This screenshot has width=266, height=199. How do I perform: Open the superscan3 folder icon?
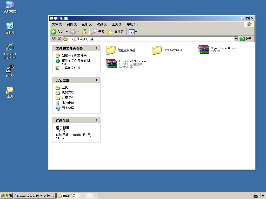[x=111, y=50]
